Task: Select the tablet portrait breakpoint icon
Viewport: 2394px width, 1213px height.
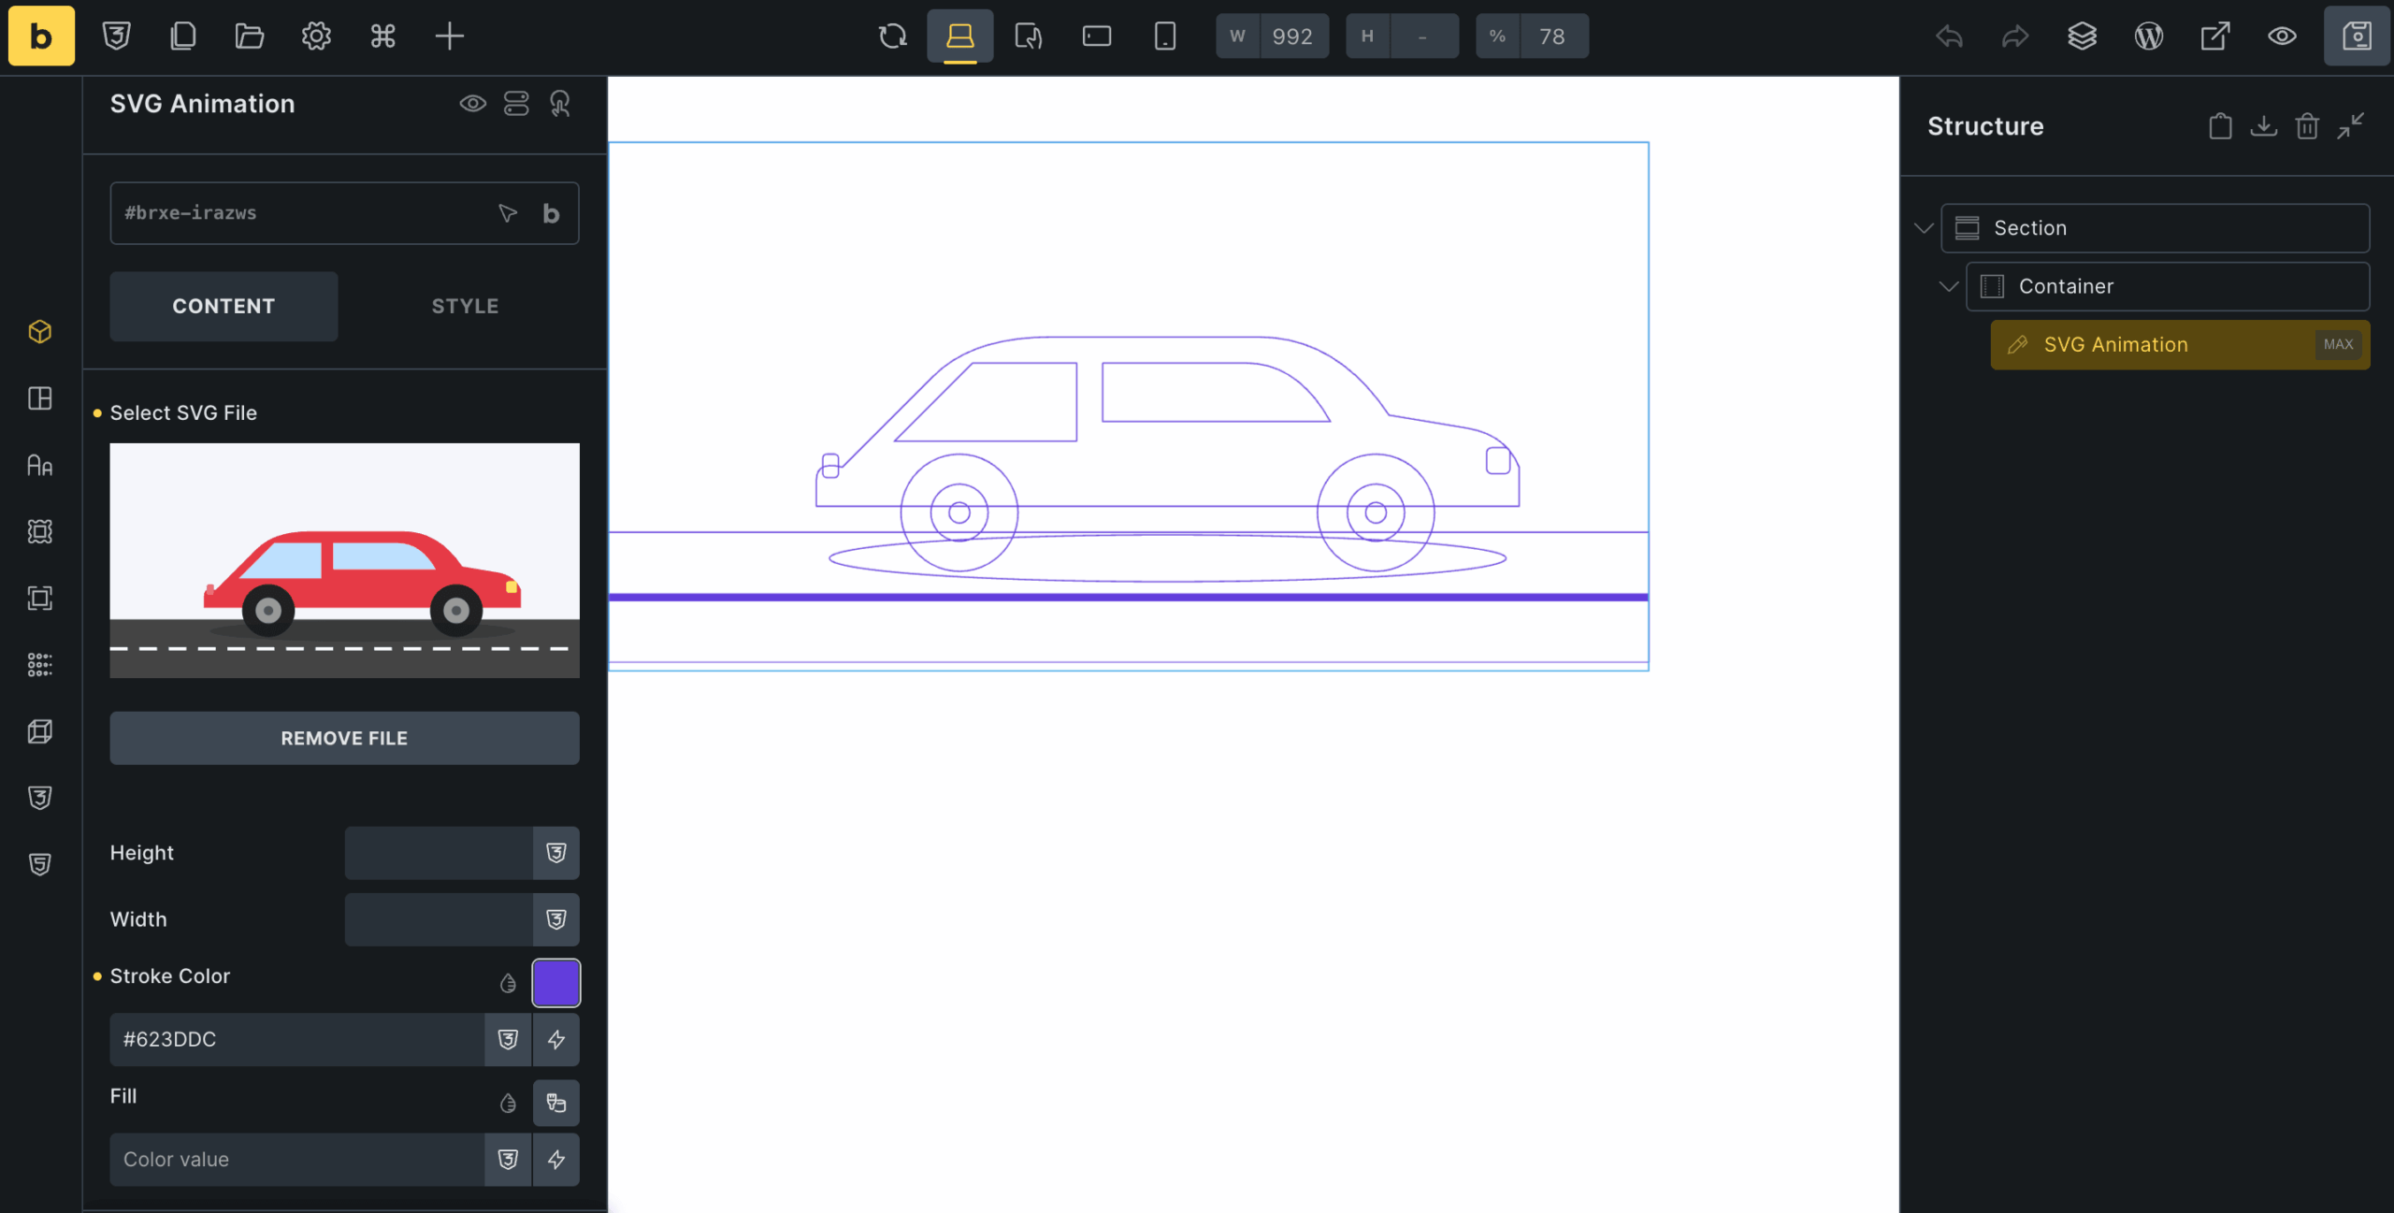Action: [1028, 36]
